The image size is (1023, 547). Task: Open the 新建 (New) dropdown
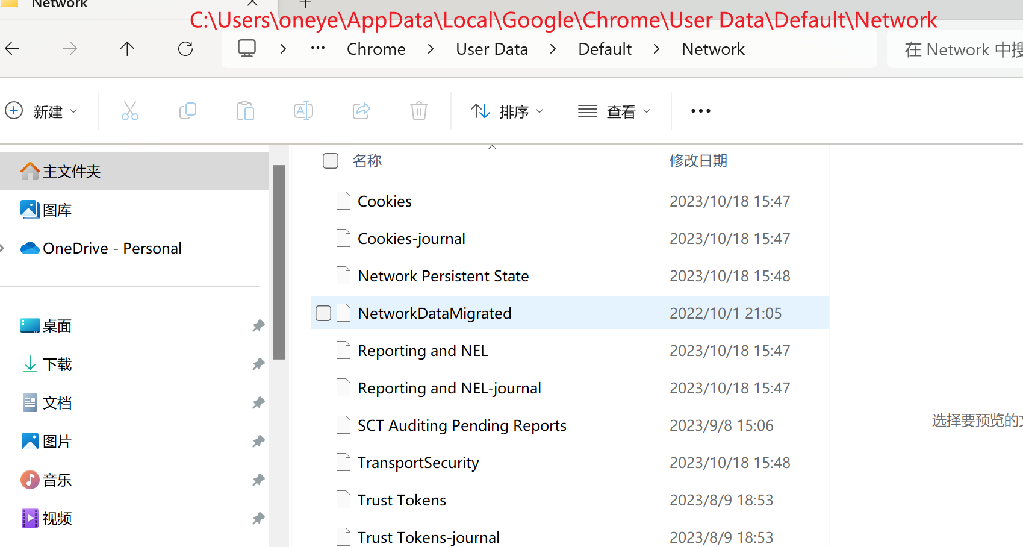[x=42, y=111]
